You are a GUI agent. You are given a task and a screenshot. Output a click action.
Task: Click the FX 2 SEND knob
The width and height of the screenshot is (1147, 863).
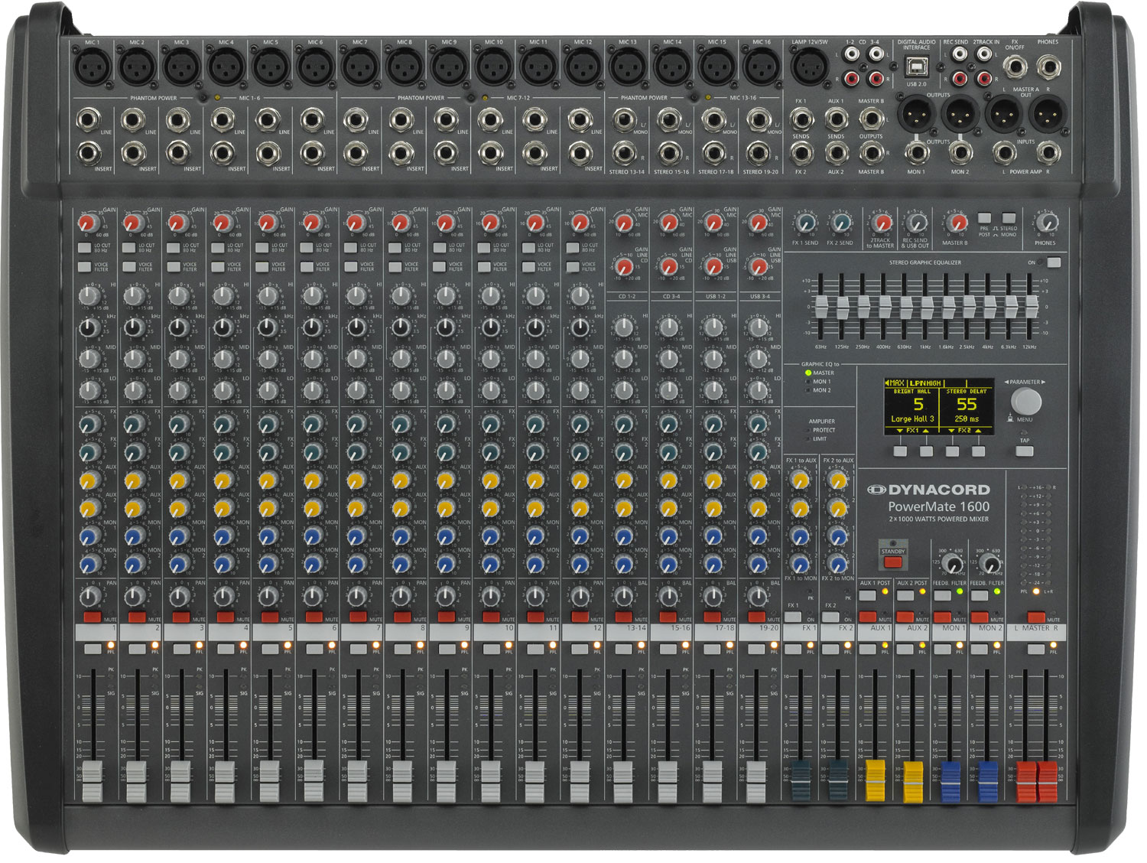coord(840,223)
